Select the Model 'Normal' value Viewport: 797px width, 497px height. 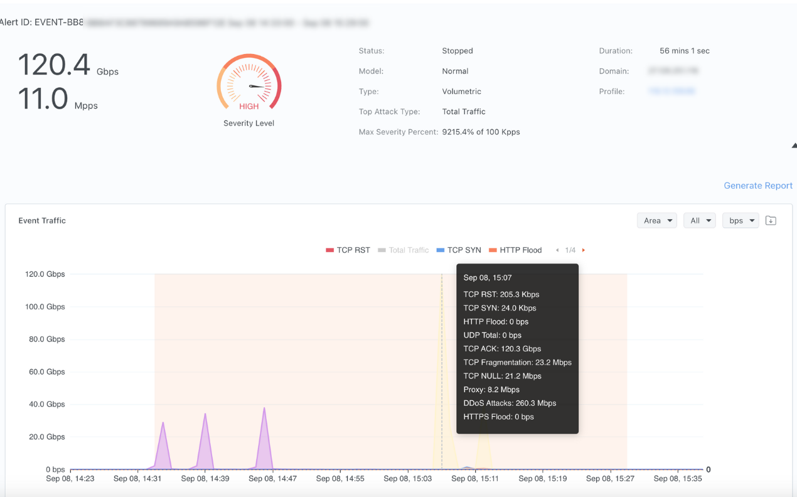click(x=455, y=71)
